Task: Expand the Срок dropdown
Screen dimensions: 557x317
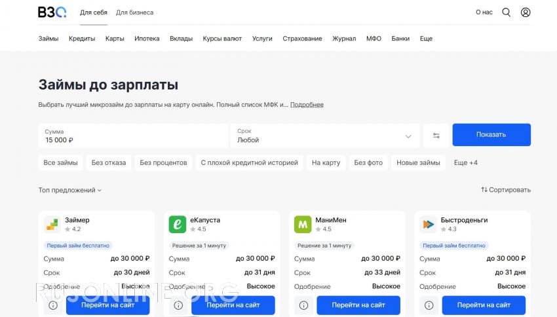Action: 324,135
